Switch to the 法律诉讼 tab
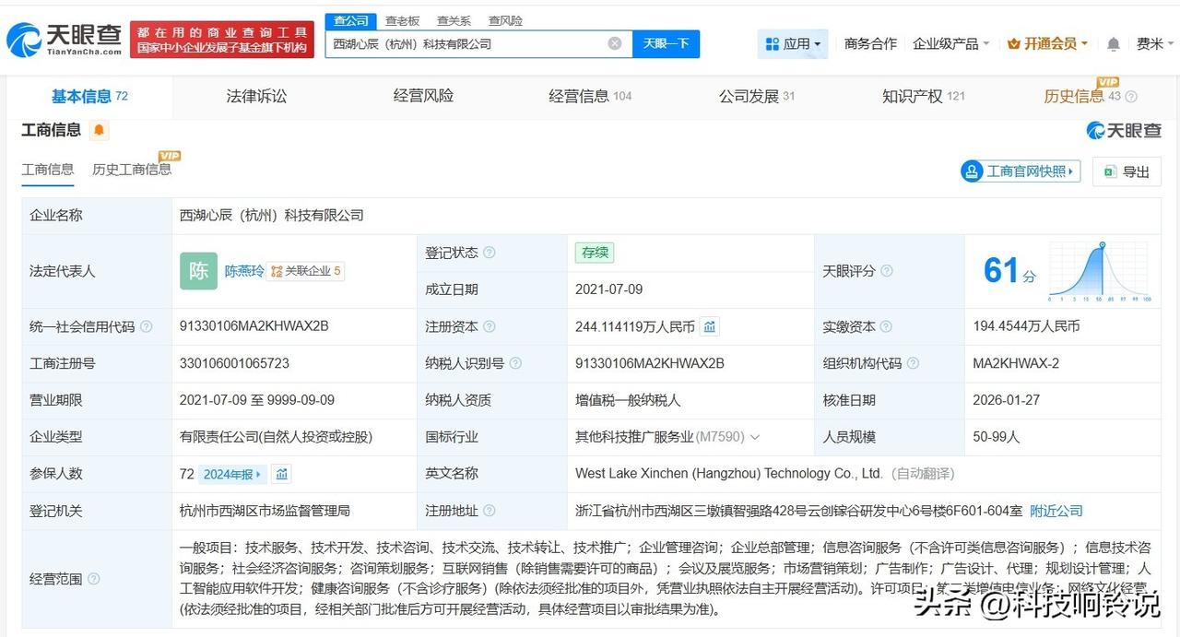 point(256,96)
